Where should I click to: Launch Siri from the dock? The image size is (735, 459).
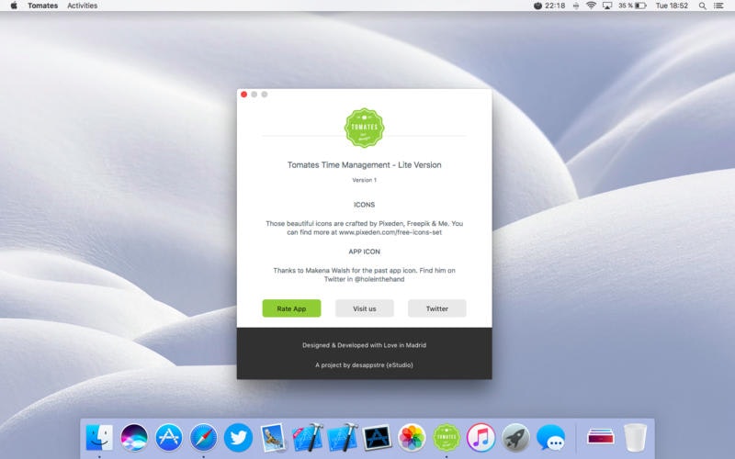click(x=134, y=437)
